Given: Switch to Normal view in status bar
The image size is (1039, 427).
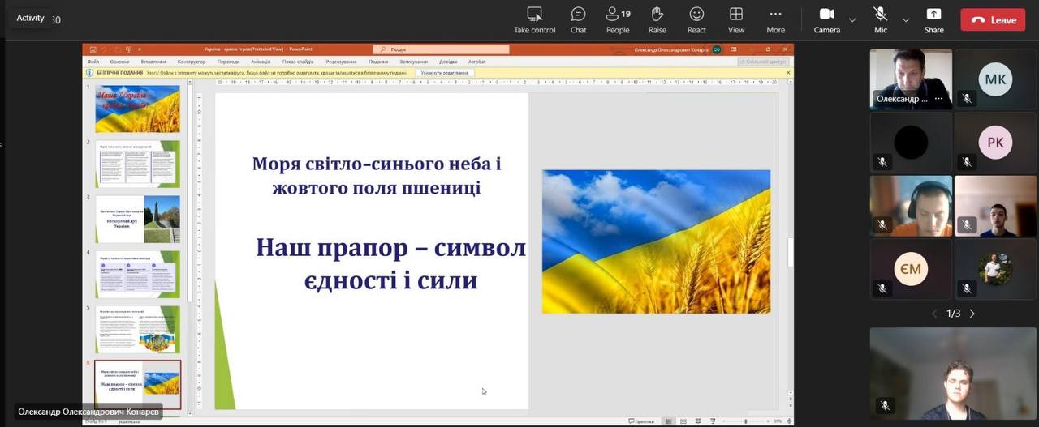Looking at the screenshot, I should click(669, 421).
